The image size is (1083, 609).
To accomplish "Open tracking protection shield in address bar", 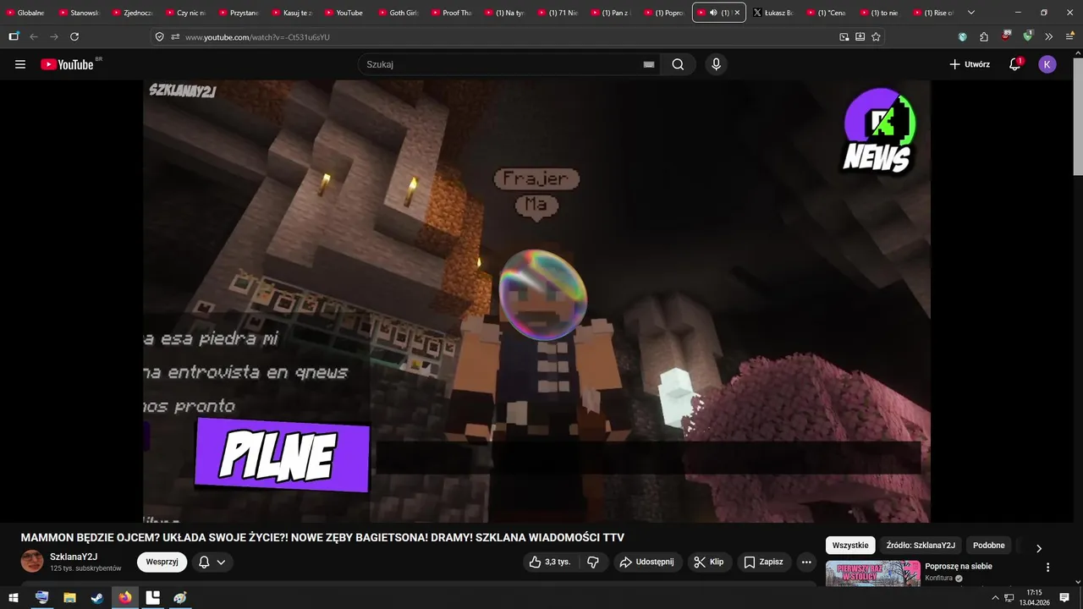I will tap(159, 37).
